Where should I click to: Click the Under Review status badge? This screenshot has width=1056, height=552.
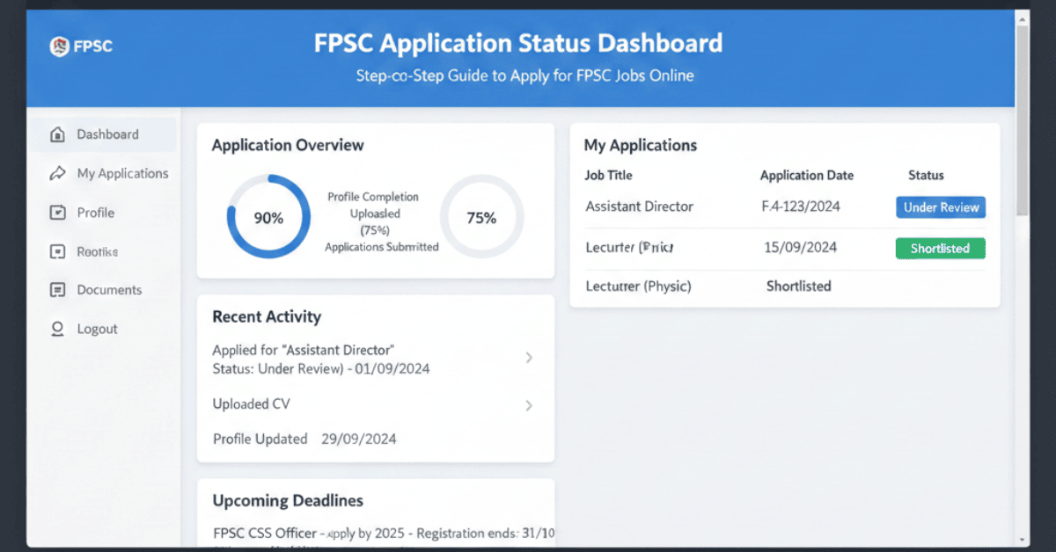click(x=941, y=207)
